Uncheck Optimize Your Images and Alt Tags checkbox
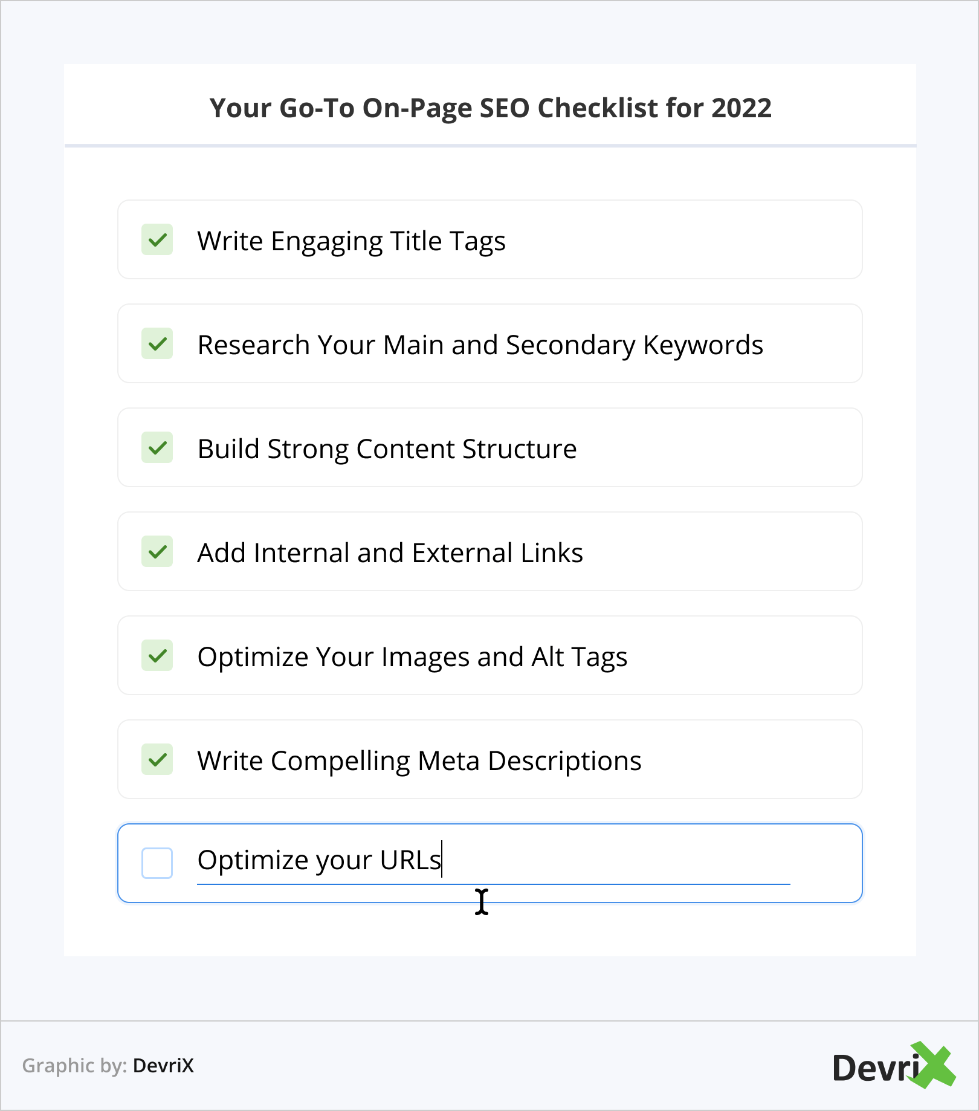This screenshot has height=1111, width=979. tap(157, 656)
